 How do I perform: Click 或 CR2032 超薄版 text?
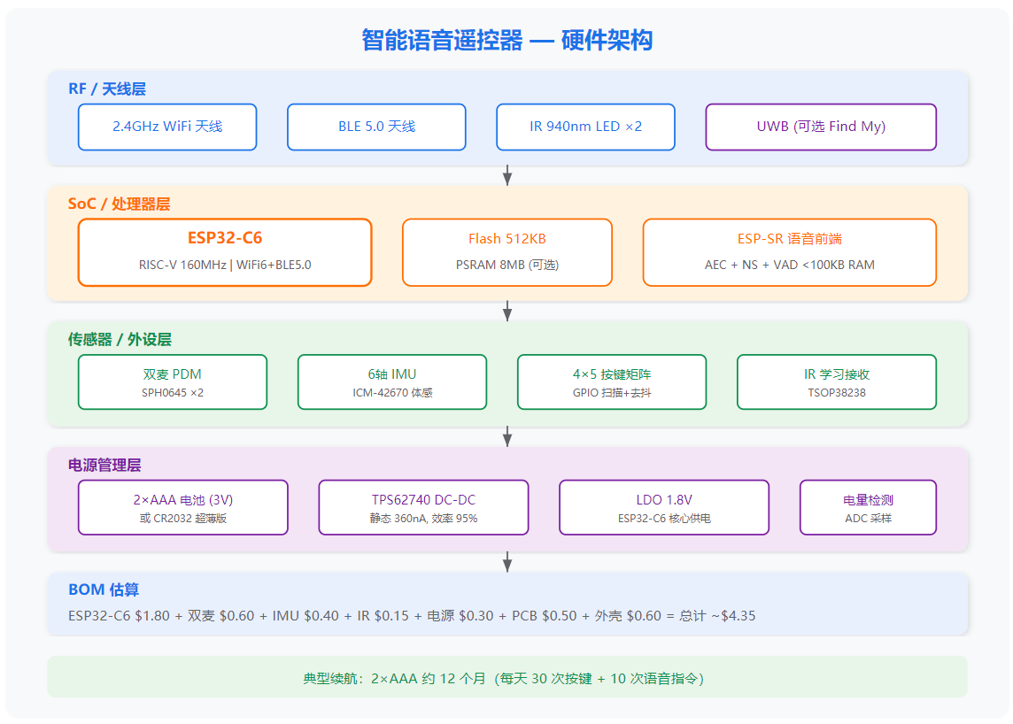[182, 519]
